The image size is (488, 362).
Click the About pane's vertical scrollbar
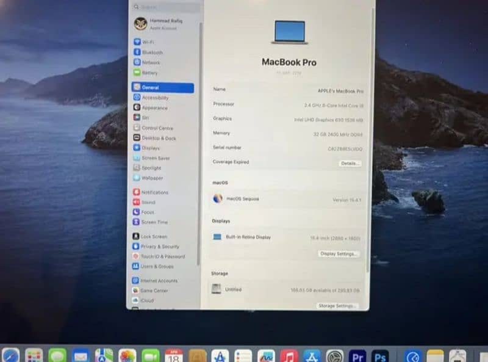click(x=370, y=140)
